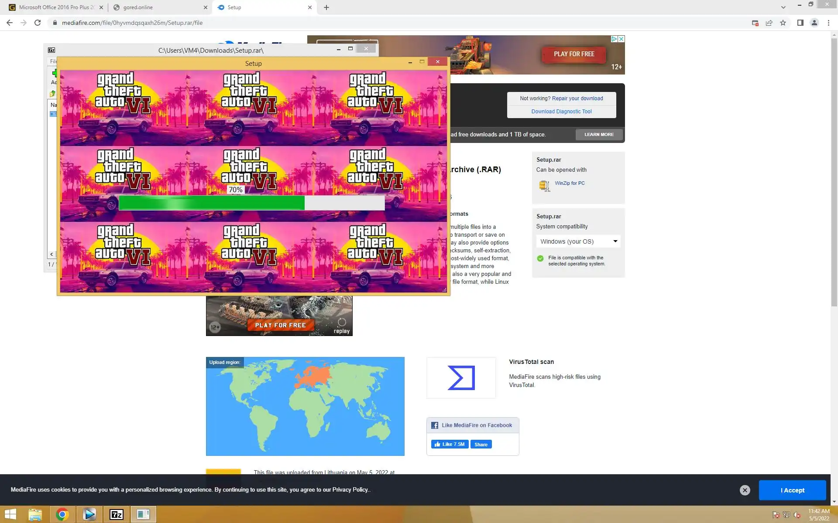Open the Windows (your OS) dropdown
The width and height of the screenshot is (838, 523).
[x=578, y=241]
